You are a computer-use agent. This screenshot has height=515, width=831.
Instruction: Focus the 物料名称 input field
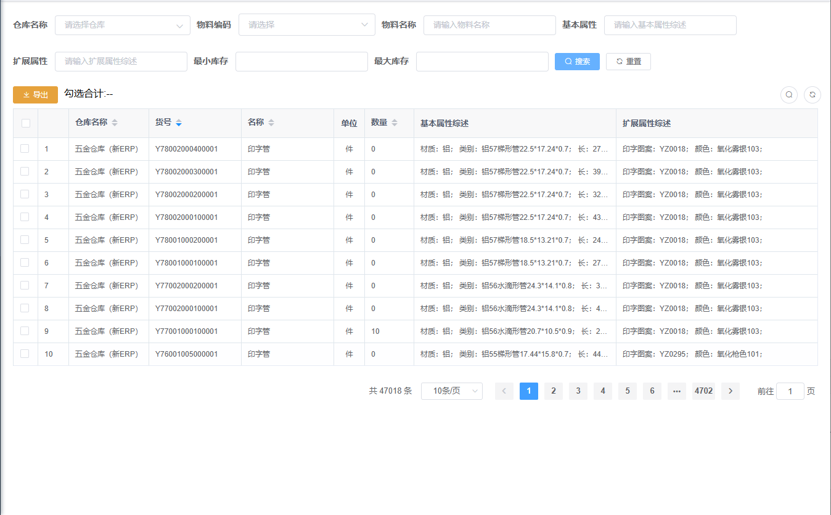[489, 25]
